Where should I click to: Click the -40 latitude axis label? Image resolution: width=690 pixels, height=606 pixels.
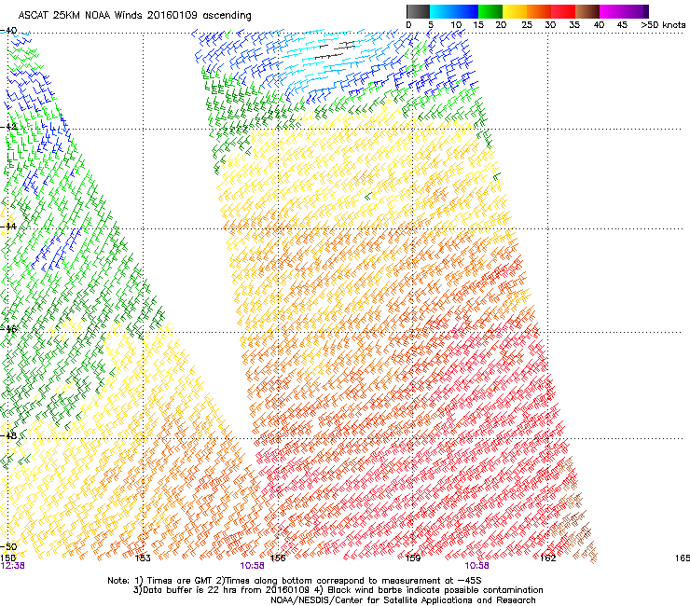pos(8,31)
